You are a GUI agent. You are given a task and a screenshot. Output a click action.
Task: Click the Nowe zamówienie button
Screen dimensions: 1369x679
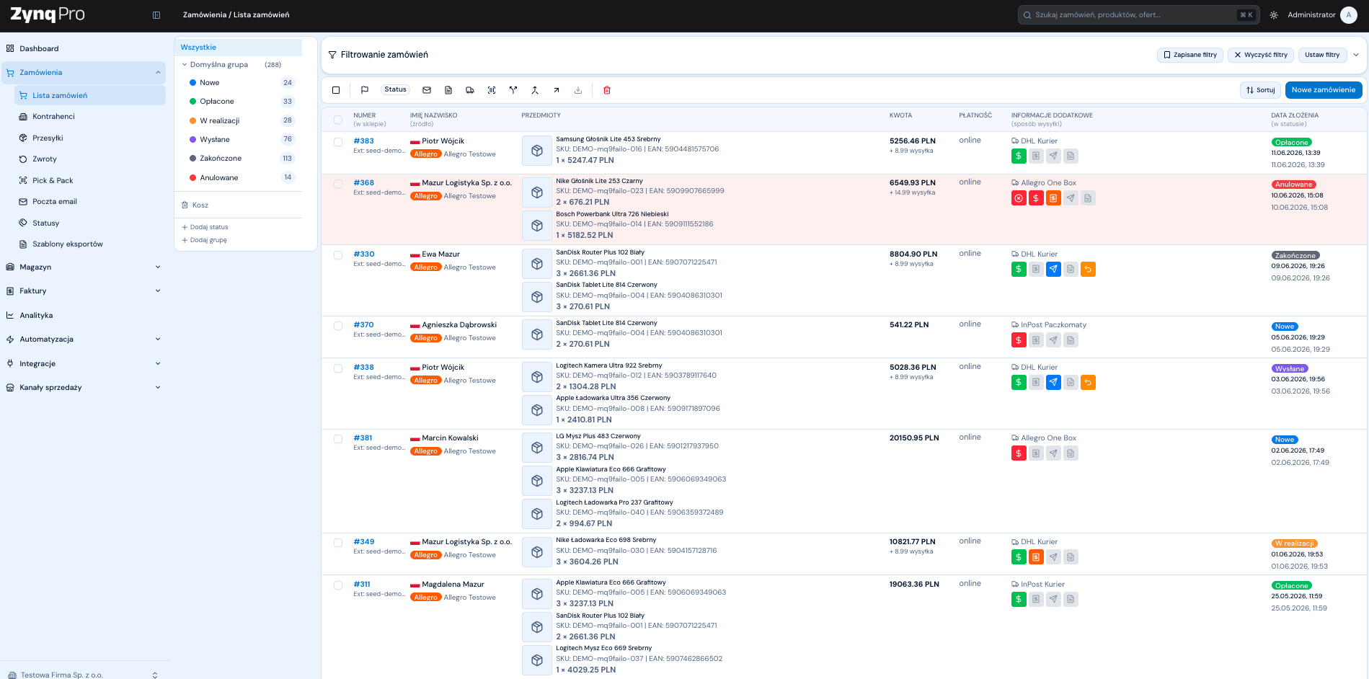[x=1324, y=90]
